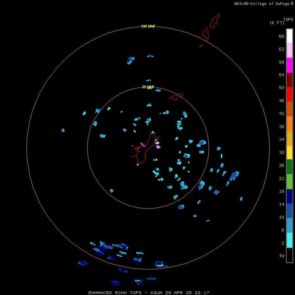Click the black TH swatch on the legend
Image resolution: width=295 pixels, height=295 pixels.
[x=289, y=255]
